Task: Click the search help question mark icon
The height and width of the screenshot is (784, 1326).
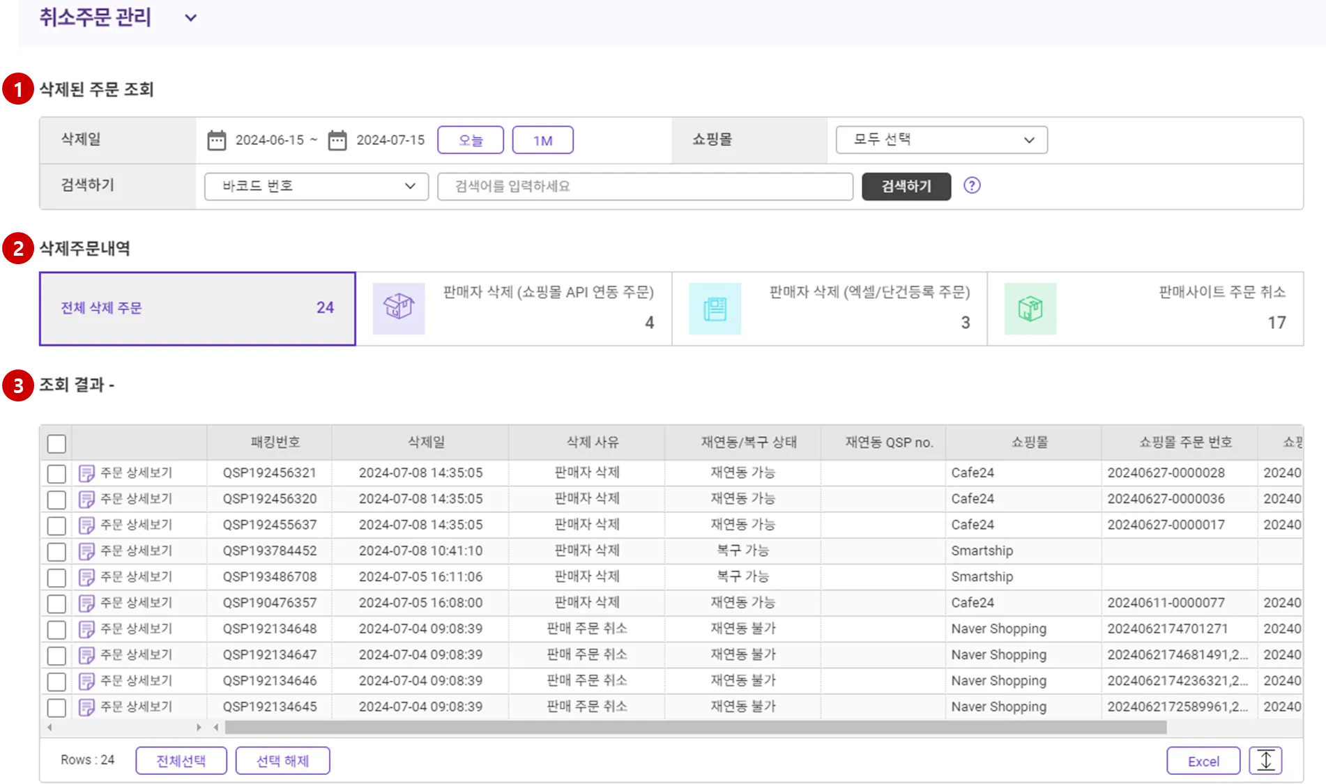Action: [971, 185]
